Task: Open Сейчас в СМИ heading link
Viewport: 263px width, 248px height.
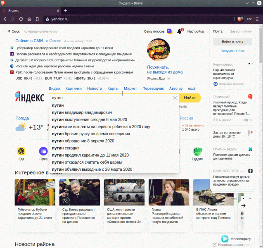Action: tap(29, 41)
